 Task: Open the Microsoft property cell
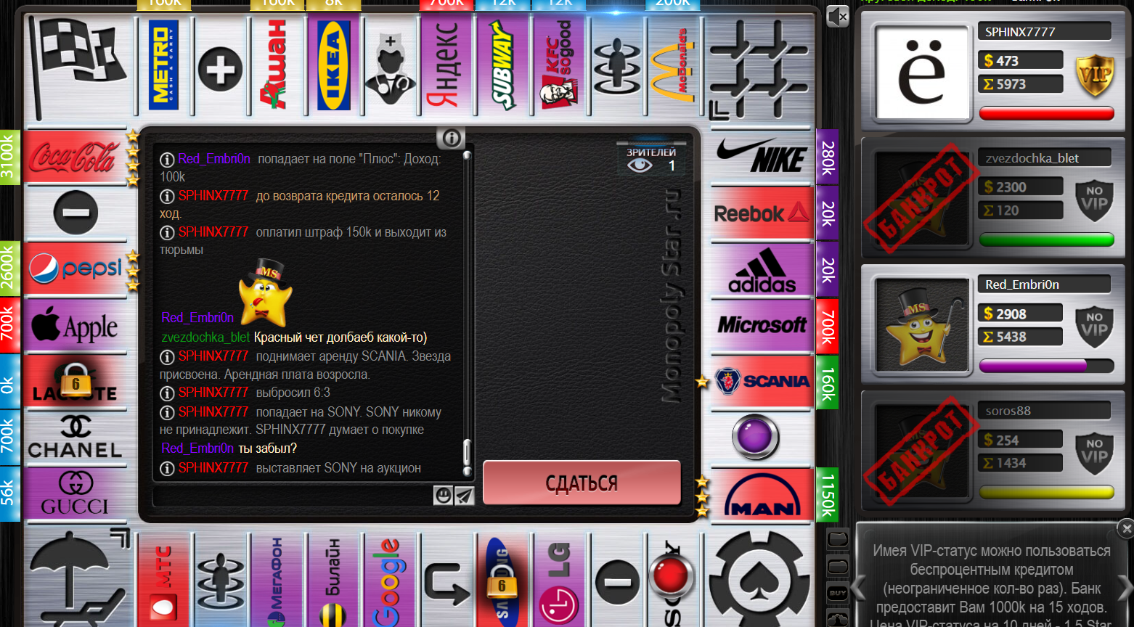761,326
